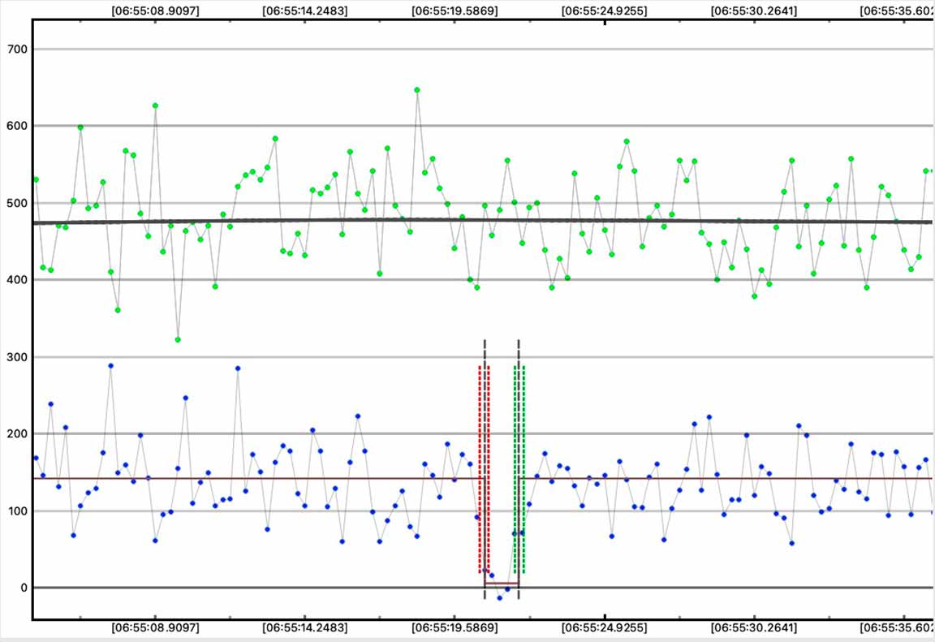Select the left gray dashed boundary line

[485, 351]
